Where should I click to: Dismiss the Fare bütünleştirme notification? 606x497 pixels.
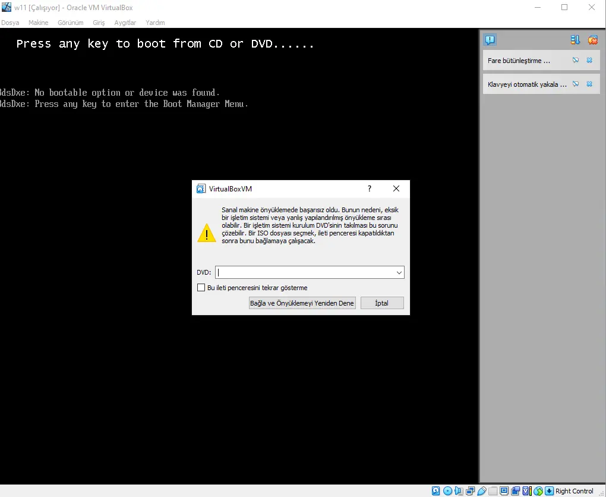tap(589, 60)
